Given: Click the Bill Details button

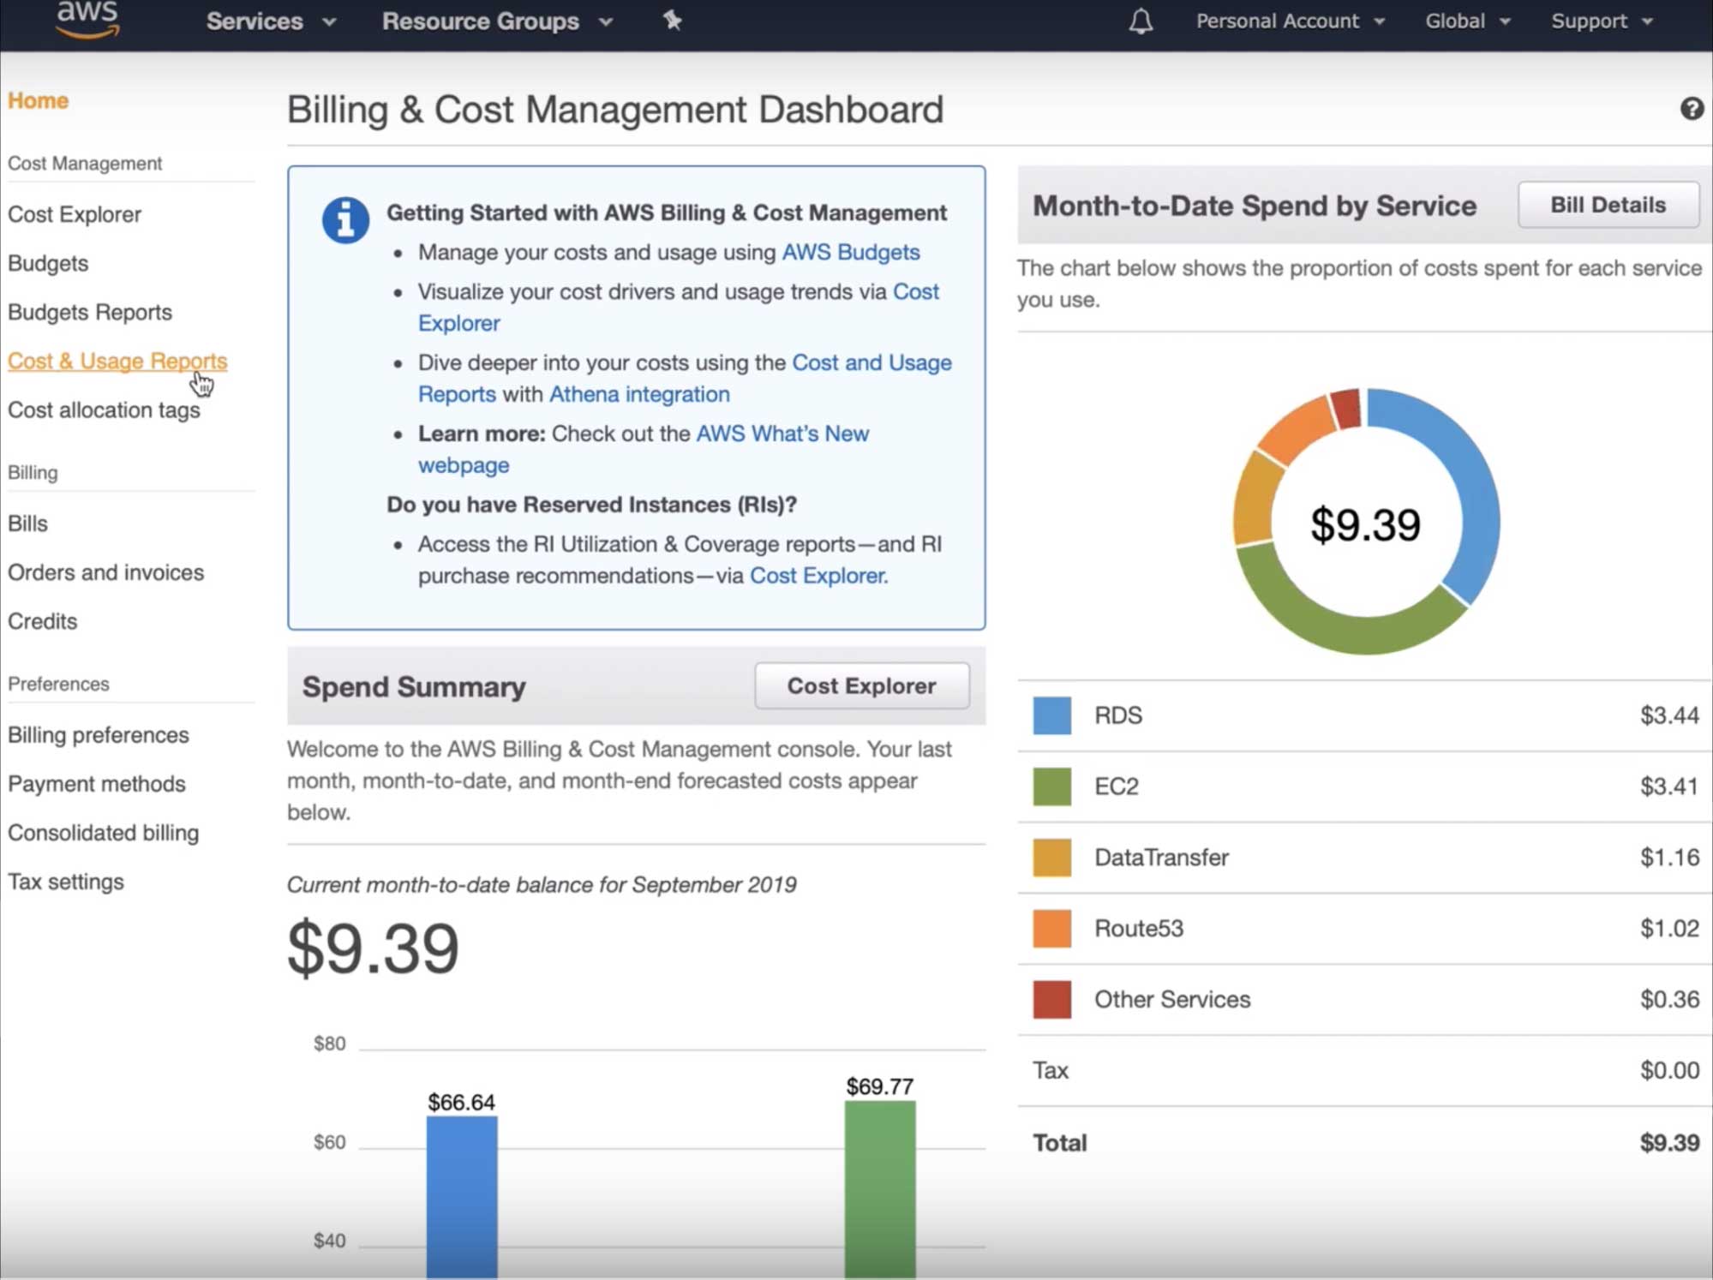Looking at the screenshot, I should pyautogui.click(x=1608, y=205).
